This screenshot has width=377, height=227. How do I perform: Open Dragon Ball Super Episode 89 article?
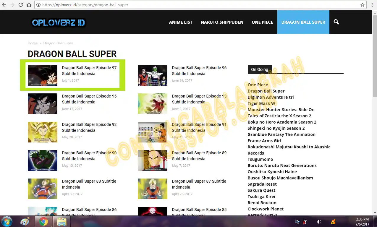tap(199, 156)
